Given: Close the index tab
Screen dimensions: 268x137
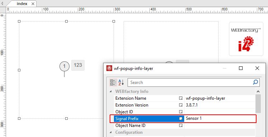Looking at the screenshot, I should pos(33,4).
